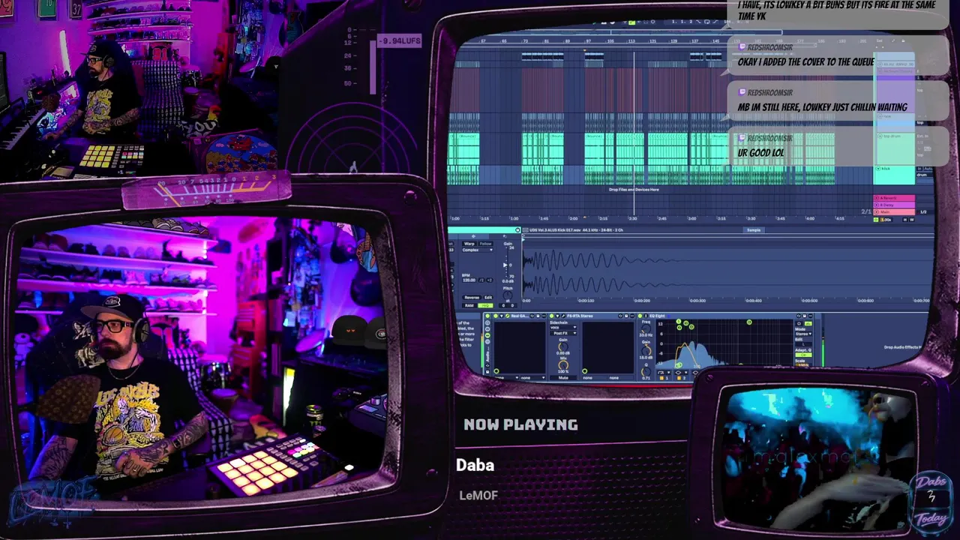This screenshot has width=960, height=540.
Task: Toggle the HiQ switch
Action: pyautogui.click(x=485, y=305)
